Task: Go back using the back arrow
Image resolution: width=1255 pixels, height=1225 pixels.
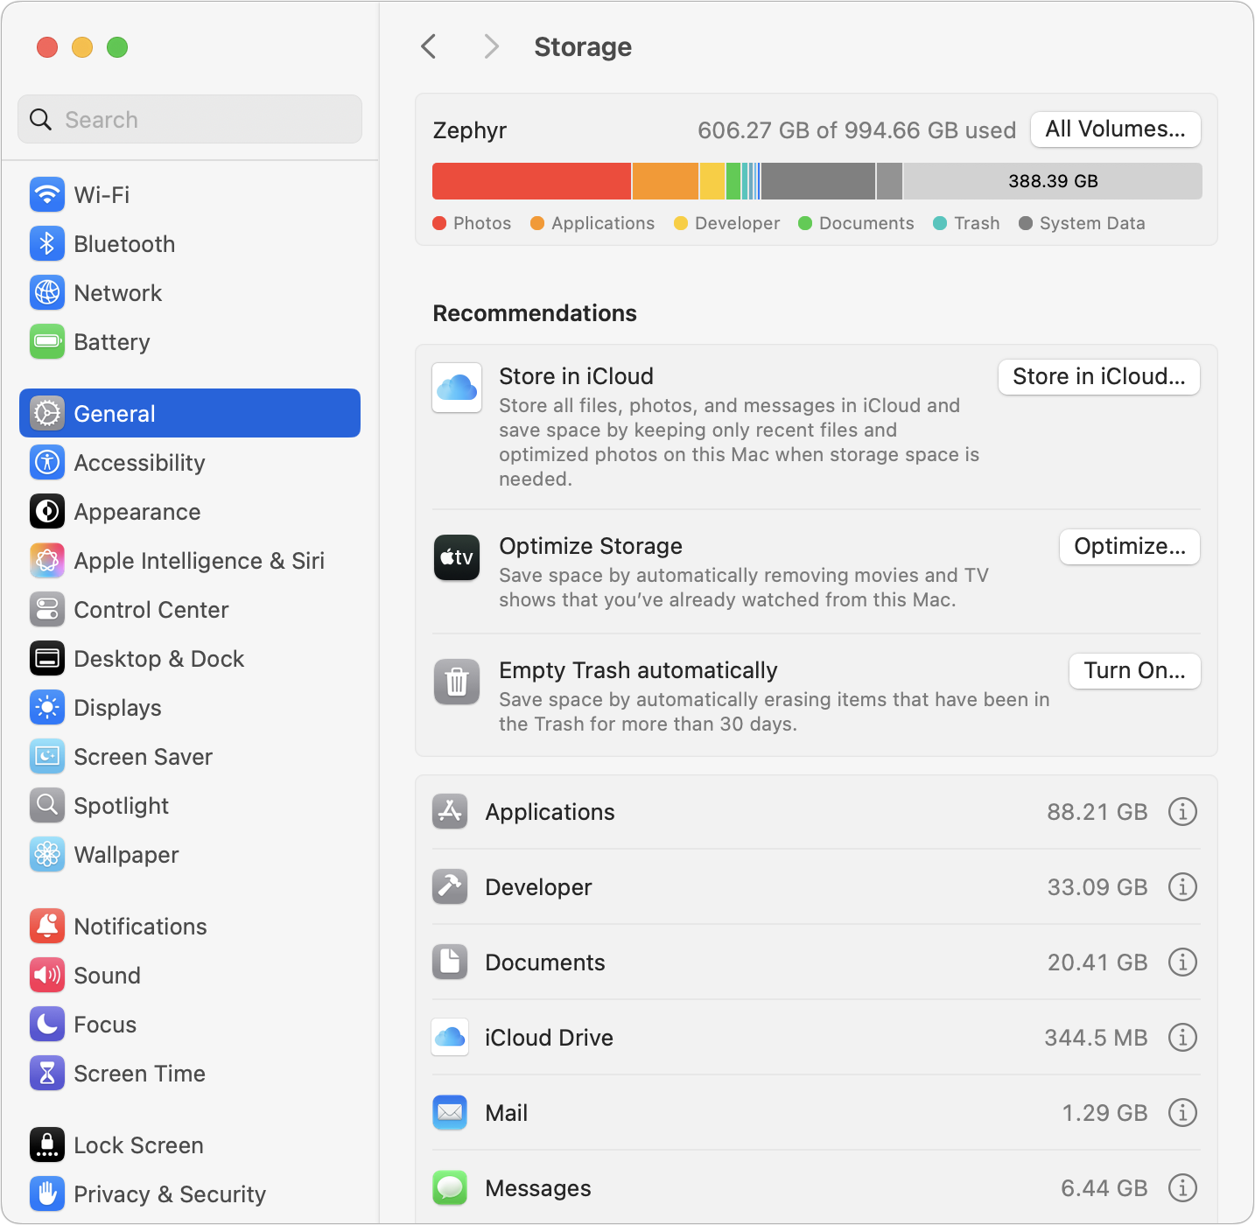Action: [x=429, y=46]
